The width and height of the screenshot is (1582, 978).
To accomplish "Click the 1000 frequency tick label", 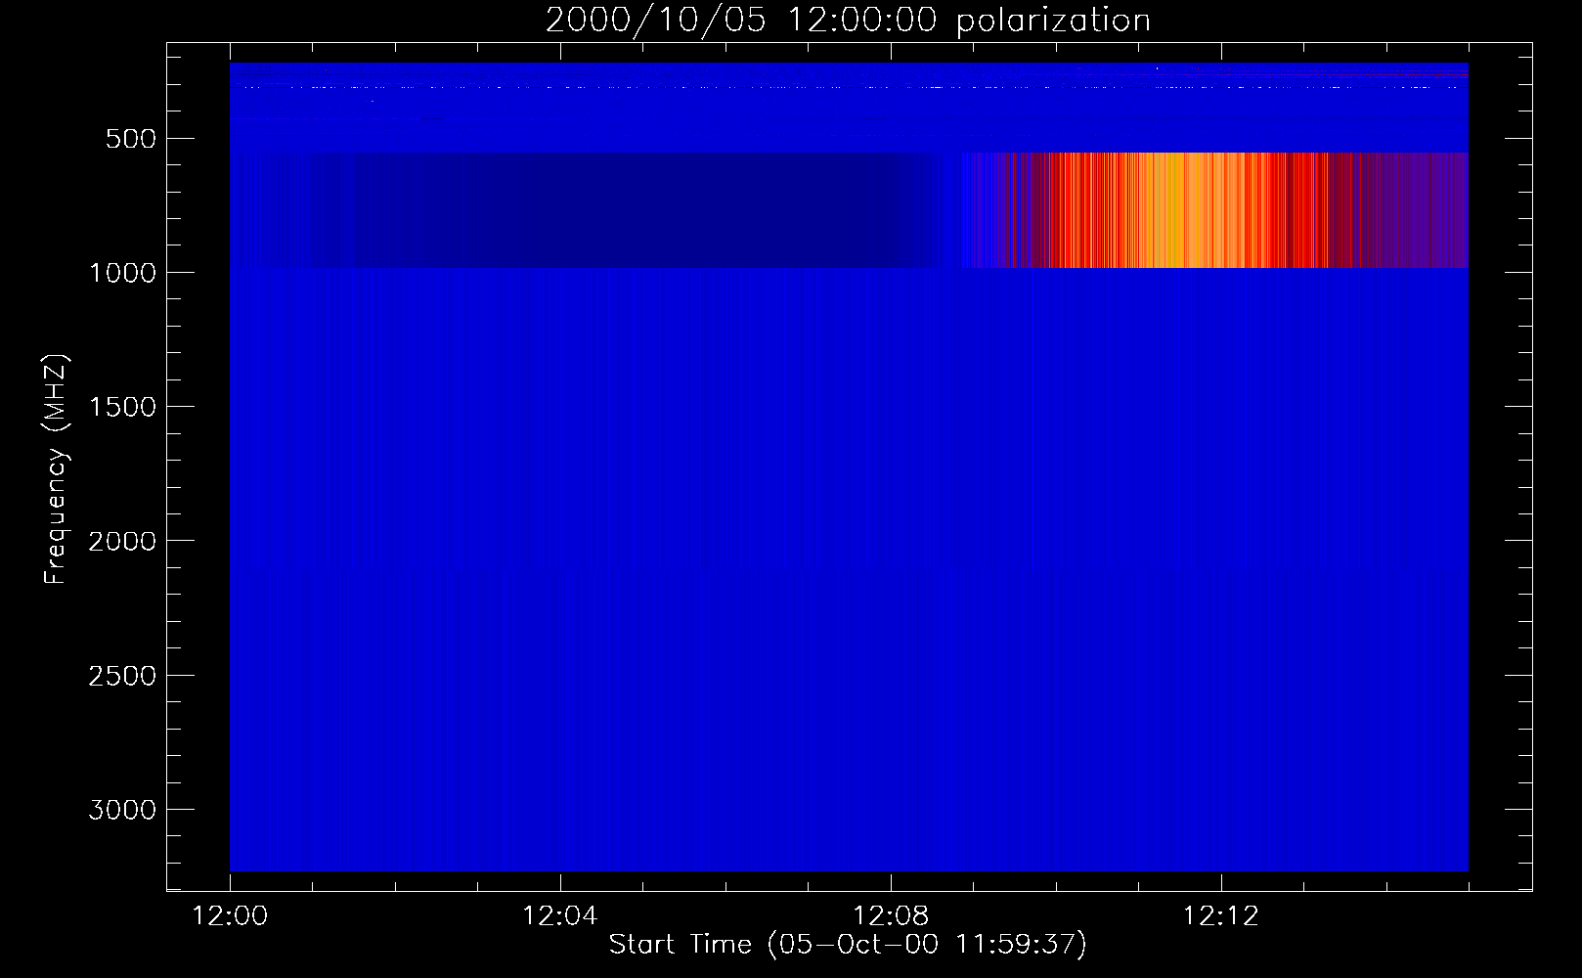I will tap(122, 273).
